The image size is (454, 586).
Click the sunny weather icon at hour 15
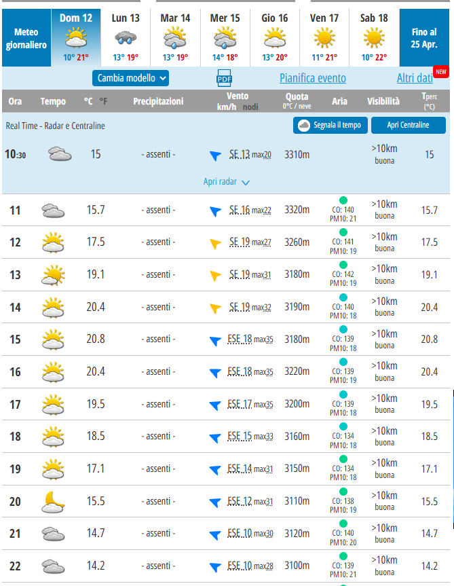tap(53, 339)
